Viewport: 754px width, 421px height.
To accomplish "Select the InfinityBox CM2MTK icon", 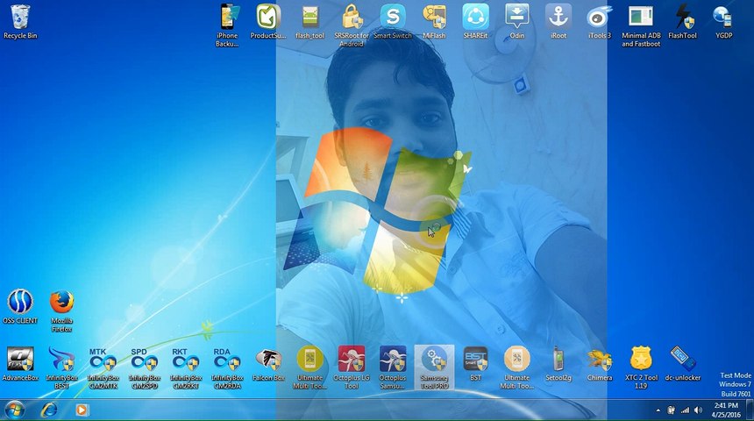I will pyautogui.click(x=103, y=361).
